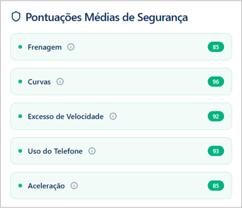The width and height of the screenshot is (242, 208).
Task: Select the Curvas label
Action: click(x=39, y=82)
